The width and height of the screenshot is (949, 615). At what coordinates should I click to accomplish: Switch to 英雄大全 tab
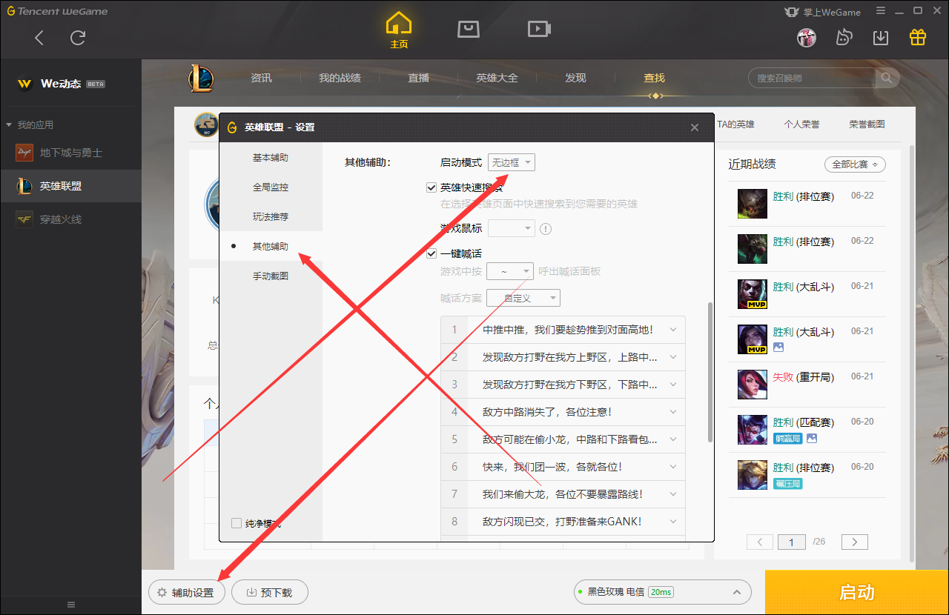(497, 78)
